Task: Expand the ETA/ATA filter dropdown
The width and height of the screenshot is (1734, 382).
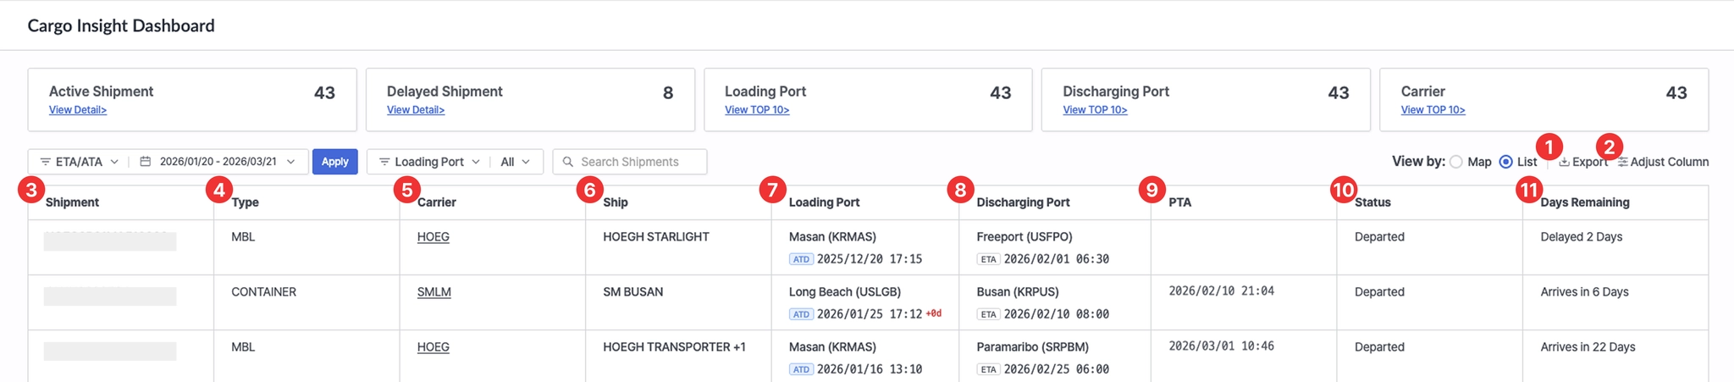Action: (x=114, y=162)
